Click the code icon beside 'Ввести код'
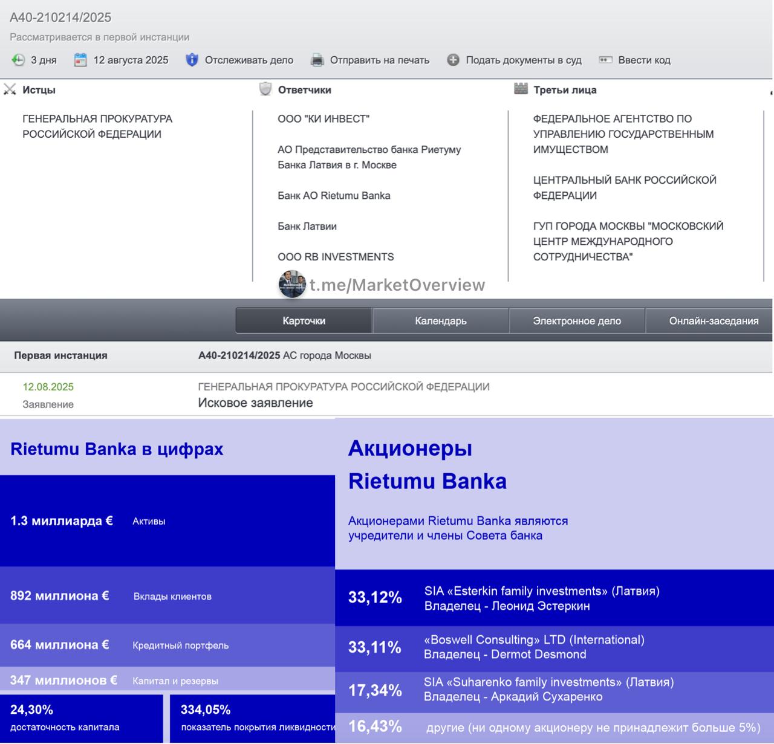The width and height of the screenshot is (774, 744). tap(605, 60)
